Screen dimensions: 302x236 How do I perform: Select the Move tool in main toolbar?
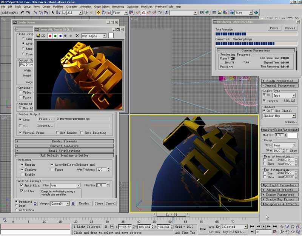pos(98,12)
